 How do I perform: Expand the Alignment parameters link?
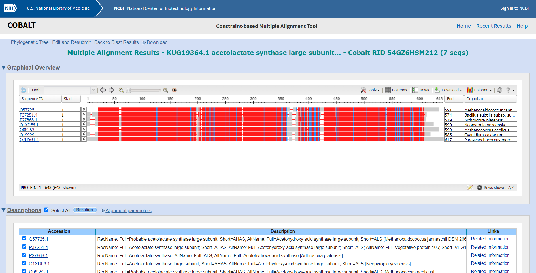coord(128,210)
